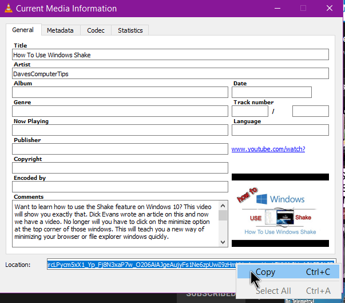The image size is (345, 303).
Task: Click the empty Genre field
Action: click(x=120, y=111)
